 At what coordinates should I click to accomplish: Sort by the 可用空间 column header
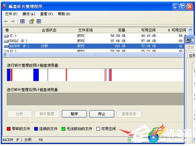[x=142, y=30]
